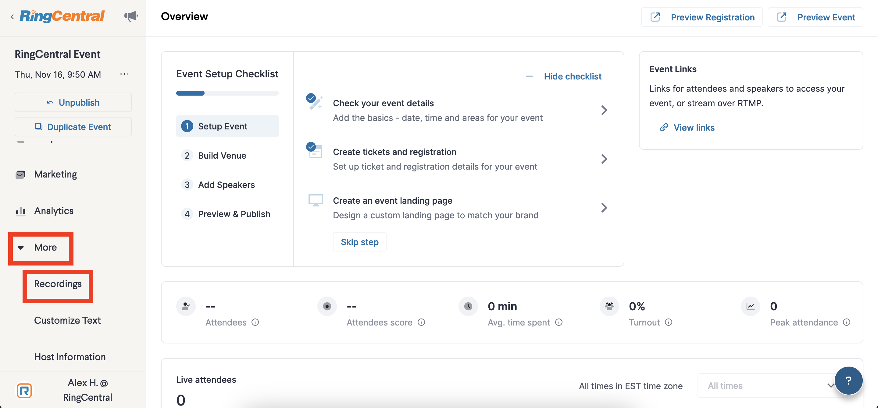
Task: Click the Attendees score star icon
Action: 327,306
